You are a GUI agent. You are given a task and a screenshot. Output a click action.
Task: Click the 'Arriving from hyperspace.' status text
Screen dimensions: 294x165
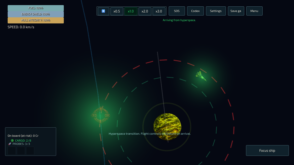pyautogui.click(x=179, y=20)
